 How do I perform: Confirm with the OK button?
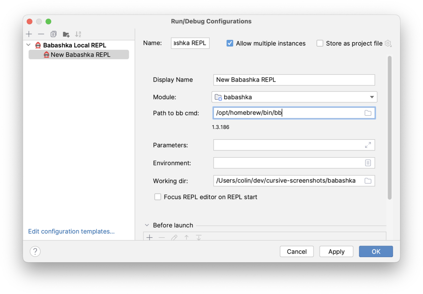(376, 252)
